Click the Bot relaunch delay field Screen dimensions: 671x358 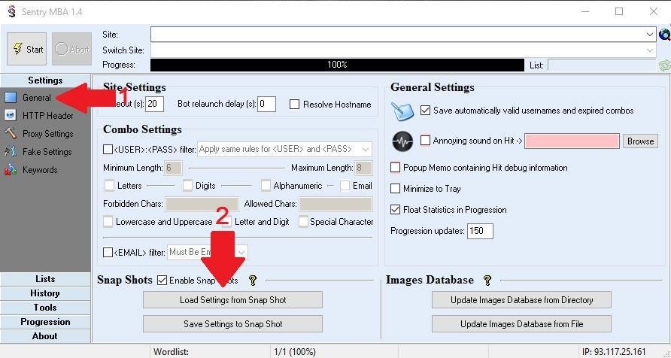pos(266,104)
